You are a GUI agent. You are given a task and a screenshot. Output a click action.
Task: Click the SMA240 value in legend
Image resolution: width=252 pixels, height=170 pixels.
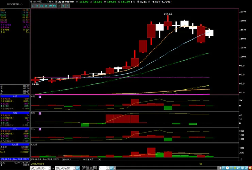[25, 22]
